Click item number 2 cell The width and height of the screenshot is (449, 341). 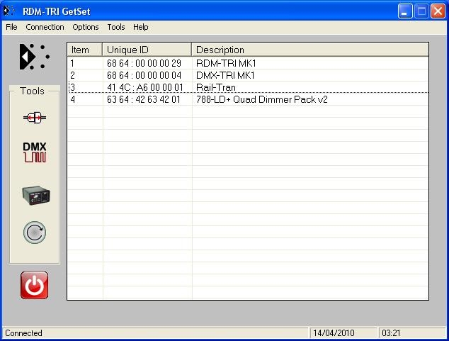[x=85, y=75]
